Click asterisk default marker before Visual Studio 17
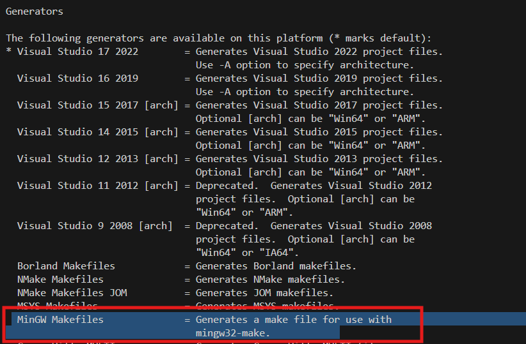The height and width of the screenshot is (344, 526). [9, 51]
